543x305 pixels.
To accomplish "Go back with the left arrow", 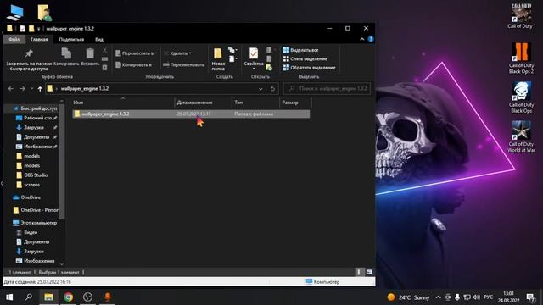I will [x=11, y=89].
